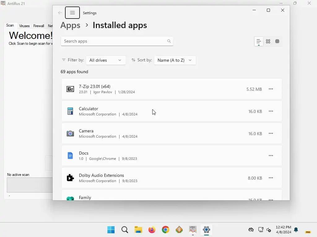This screenshot has width=317, height=237.
Task: Click the muted volume tray icon
Action: [x=269, y=230]
